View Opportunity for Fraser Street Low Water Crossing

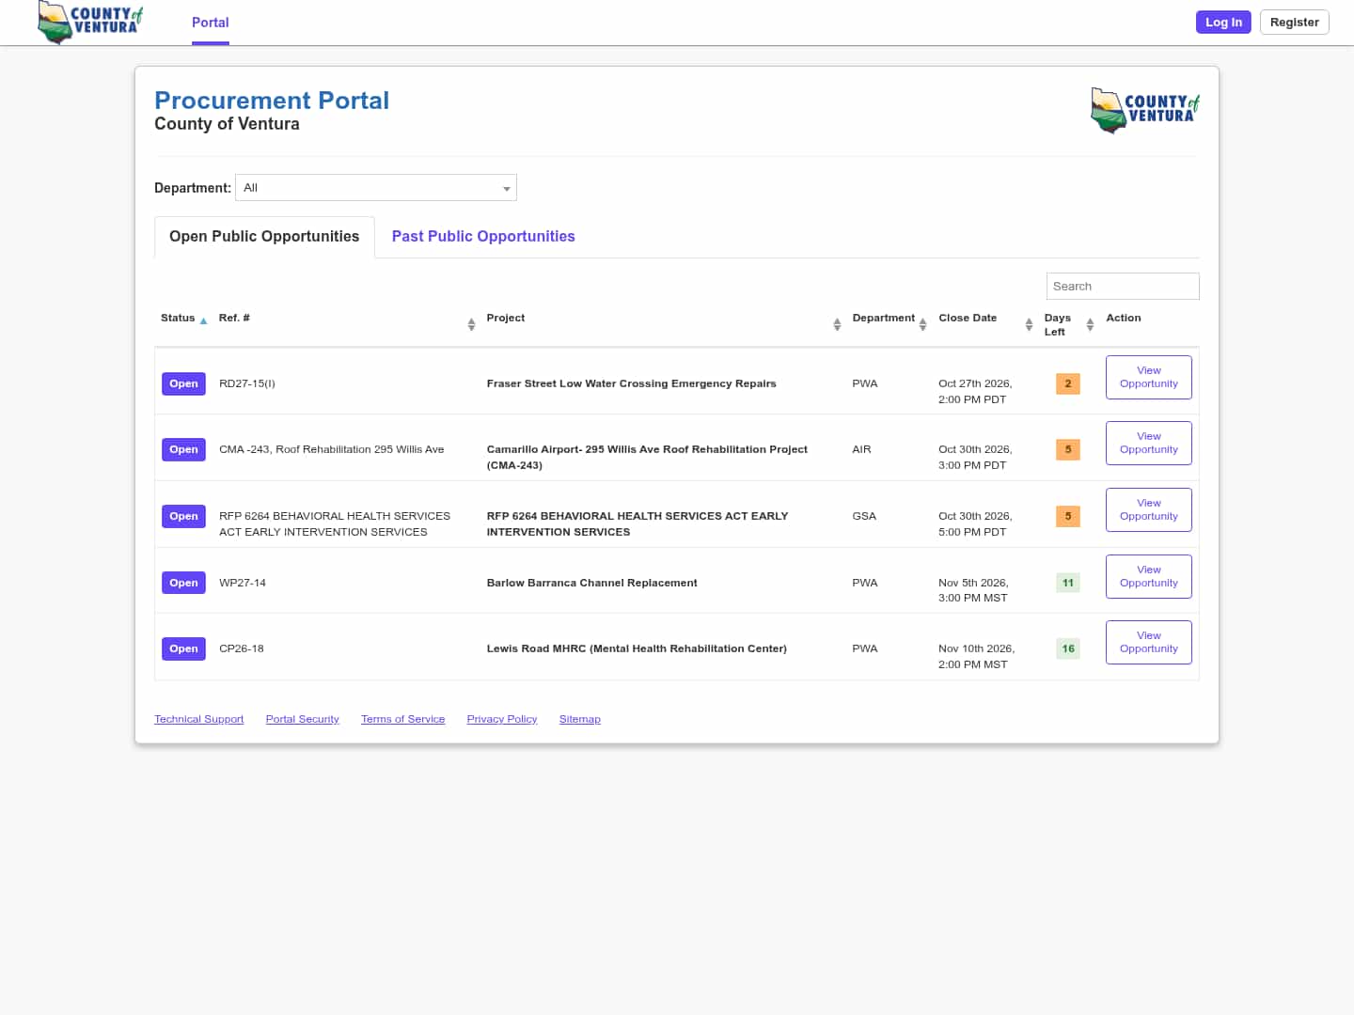point(1149,377)
